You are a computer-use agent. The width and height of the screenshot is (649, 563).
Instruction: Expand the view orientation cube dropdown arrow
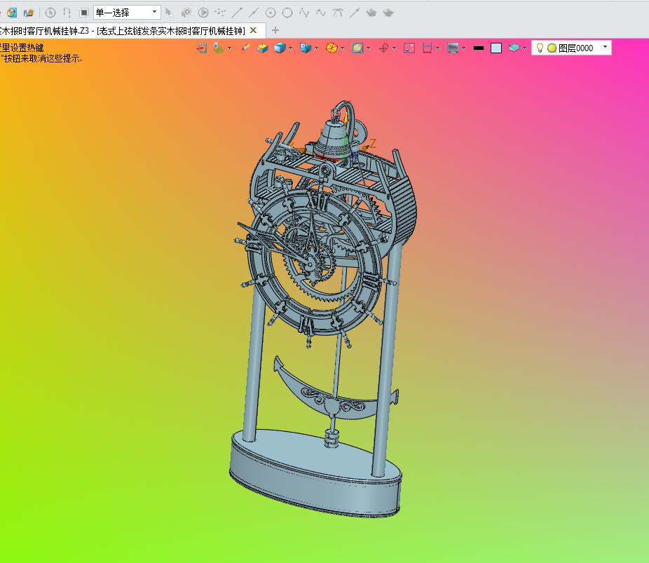coord(317,48)
